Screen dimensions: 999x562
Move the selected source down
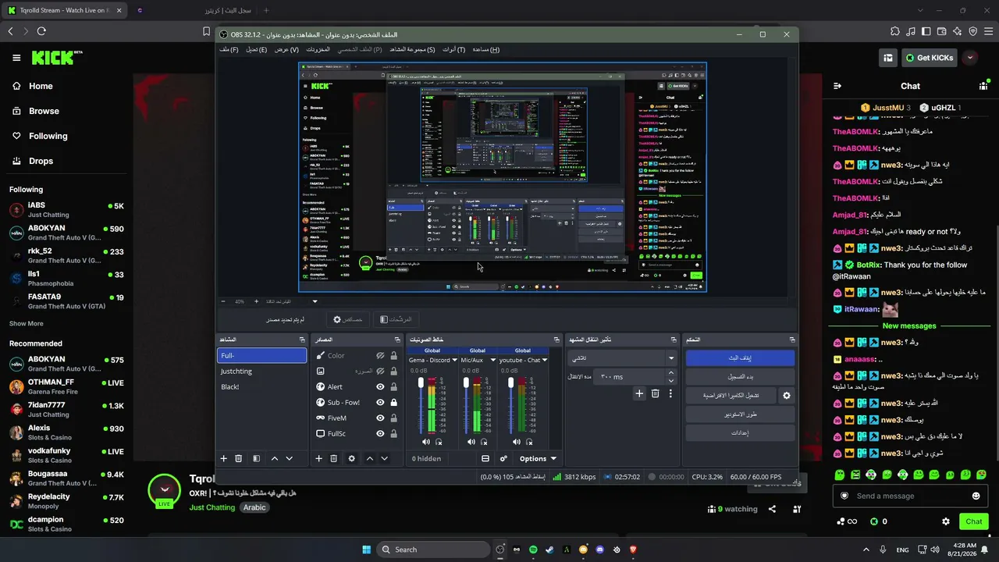coord(384,458)
